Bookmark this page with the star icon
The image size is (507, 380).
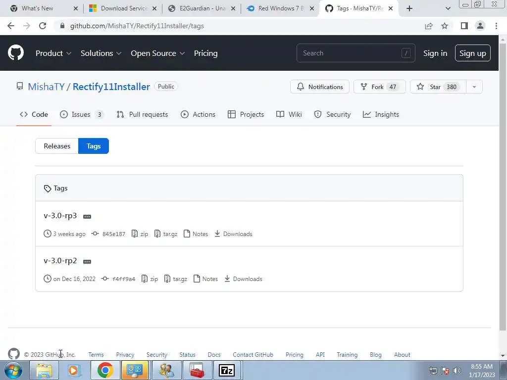(445, 26)
